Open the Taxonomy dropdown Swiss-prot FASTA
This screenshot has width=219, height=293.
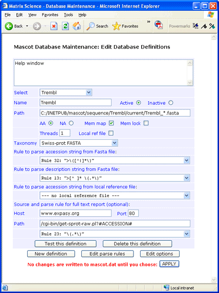79,143
